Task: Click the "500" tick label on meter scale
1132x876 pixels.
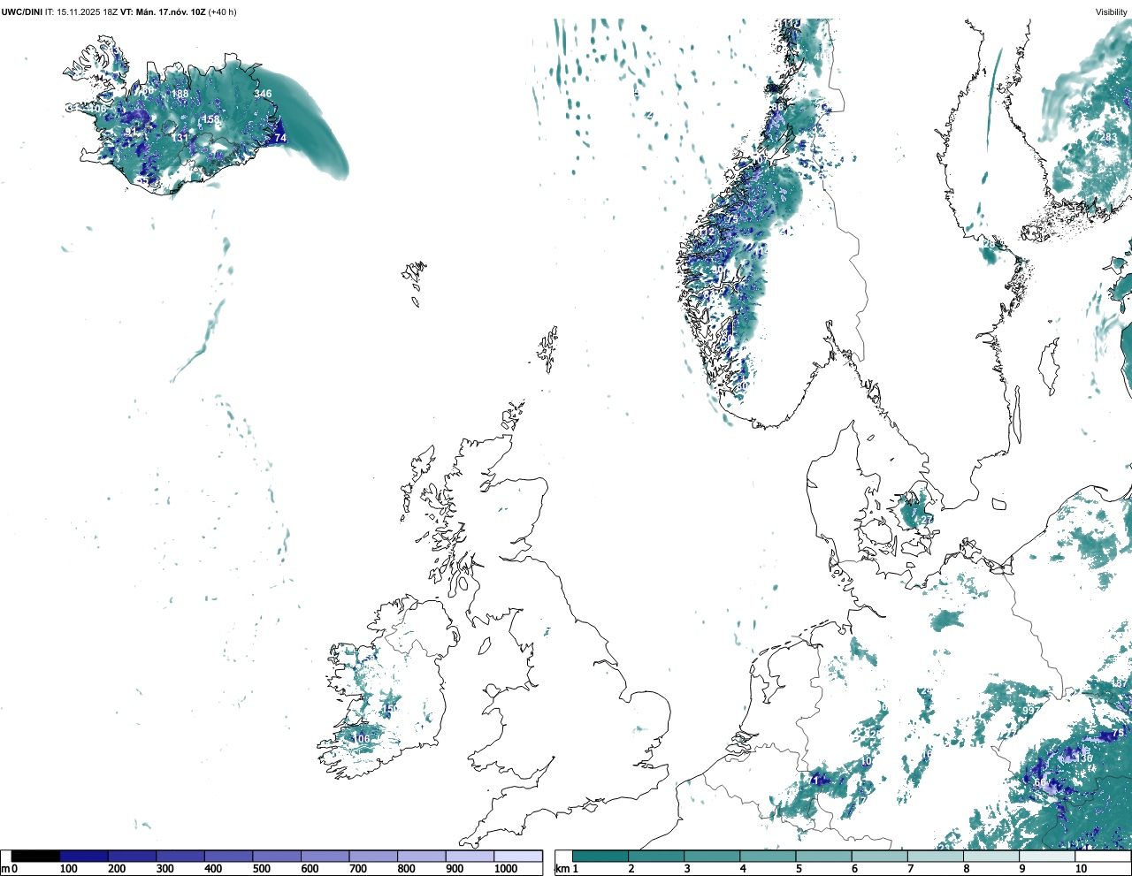Action: click(x=261, y=869)
